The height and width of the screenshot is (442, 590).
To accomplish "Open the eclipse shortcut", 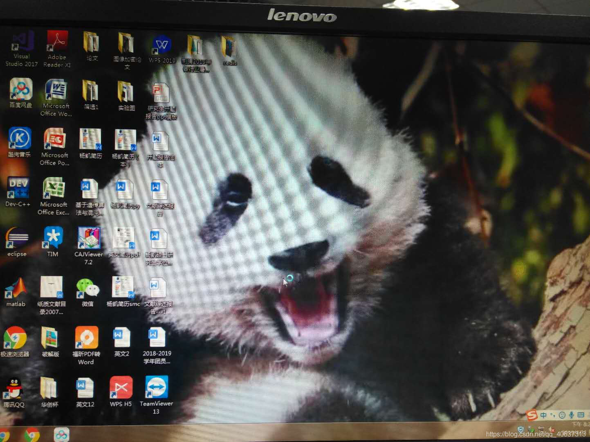I will [17, 242].
